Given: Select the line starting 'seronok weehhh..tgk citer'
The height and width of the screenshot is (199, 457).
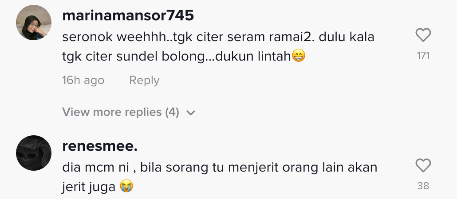Looking at the screenshot, I should point(218,37).
